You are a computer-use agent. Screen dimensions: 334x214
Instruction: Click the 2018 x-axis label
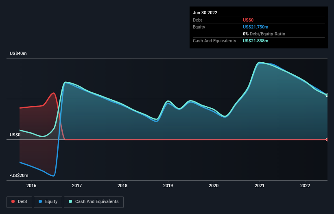click(x=122, y=186)
